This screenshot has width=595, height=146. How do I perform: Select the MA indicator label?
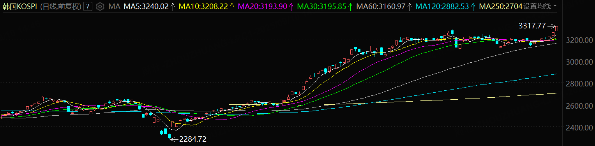(x=114, y=6)
